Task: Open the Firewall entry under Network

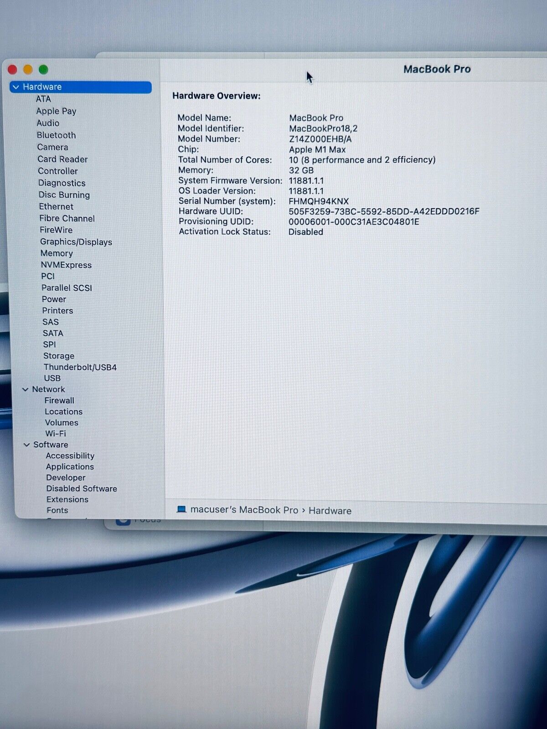Action: coord(59,400)
